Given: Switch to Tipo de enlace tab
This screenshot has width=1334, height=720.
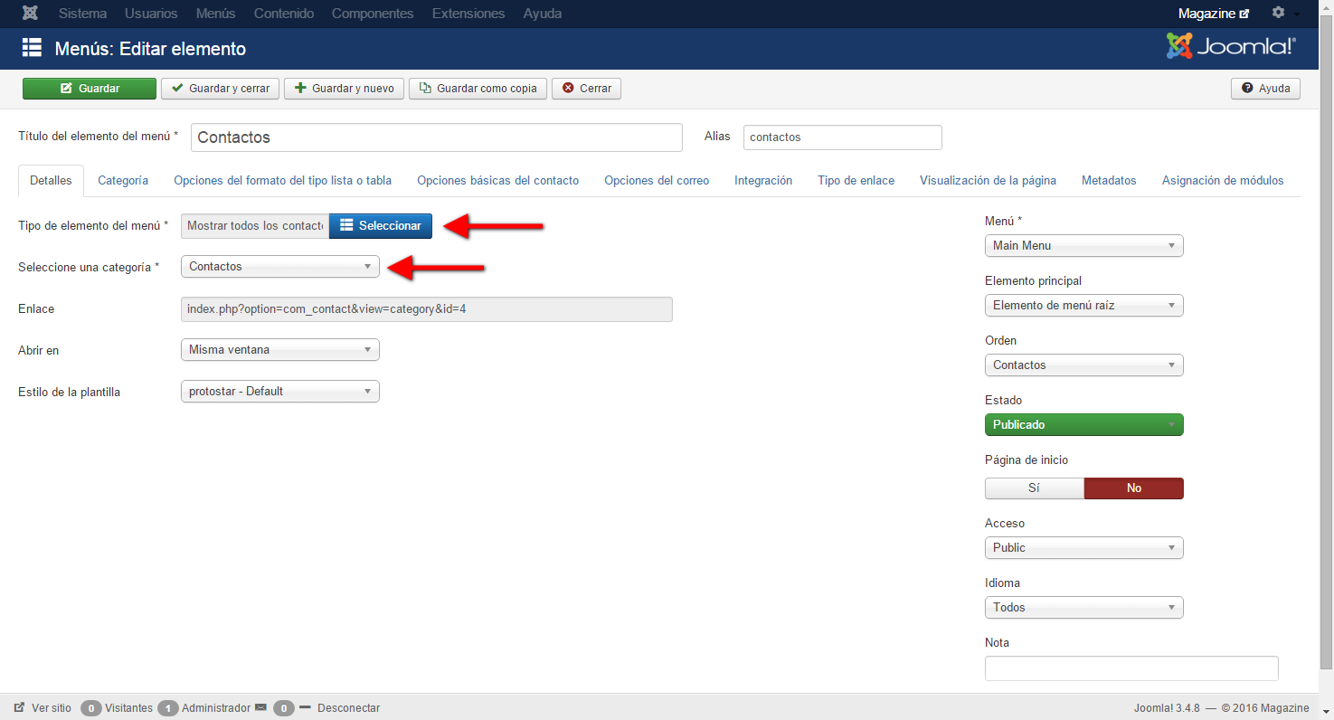Looking at the screenshot, I should pyautogui.click(x=856, y=180).
